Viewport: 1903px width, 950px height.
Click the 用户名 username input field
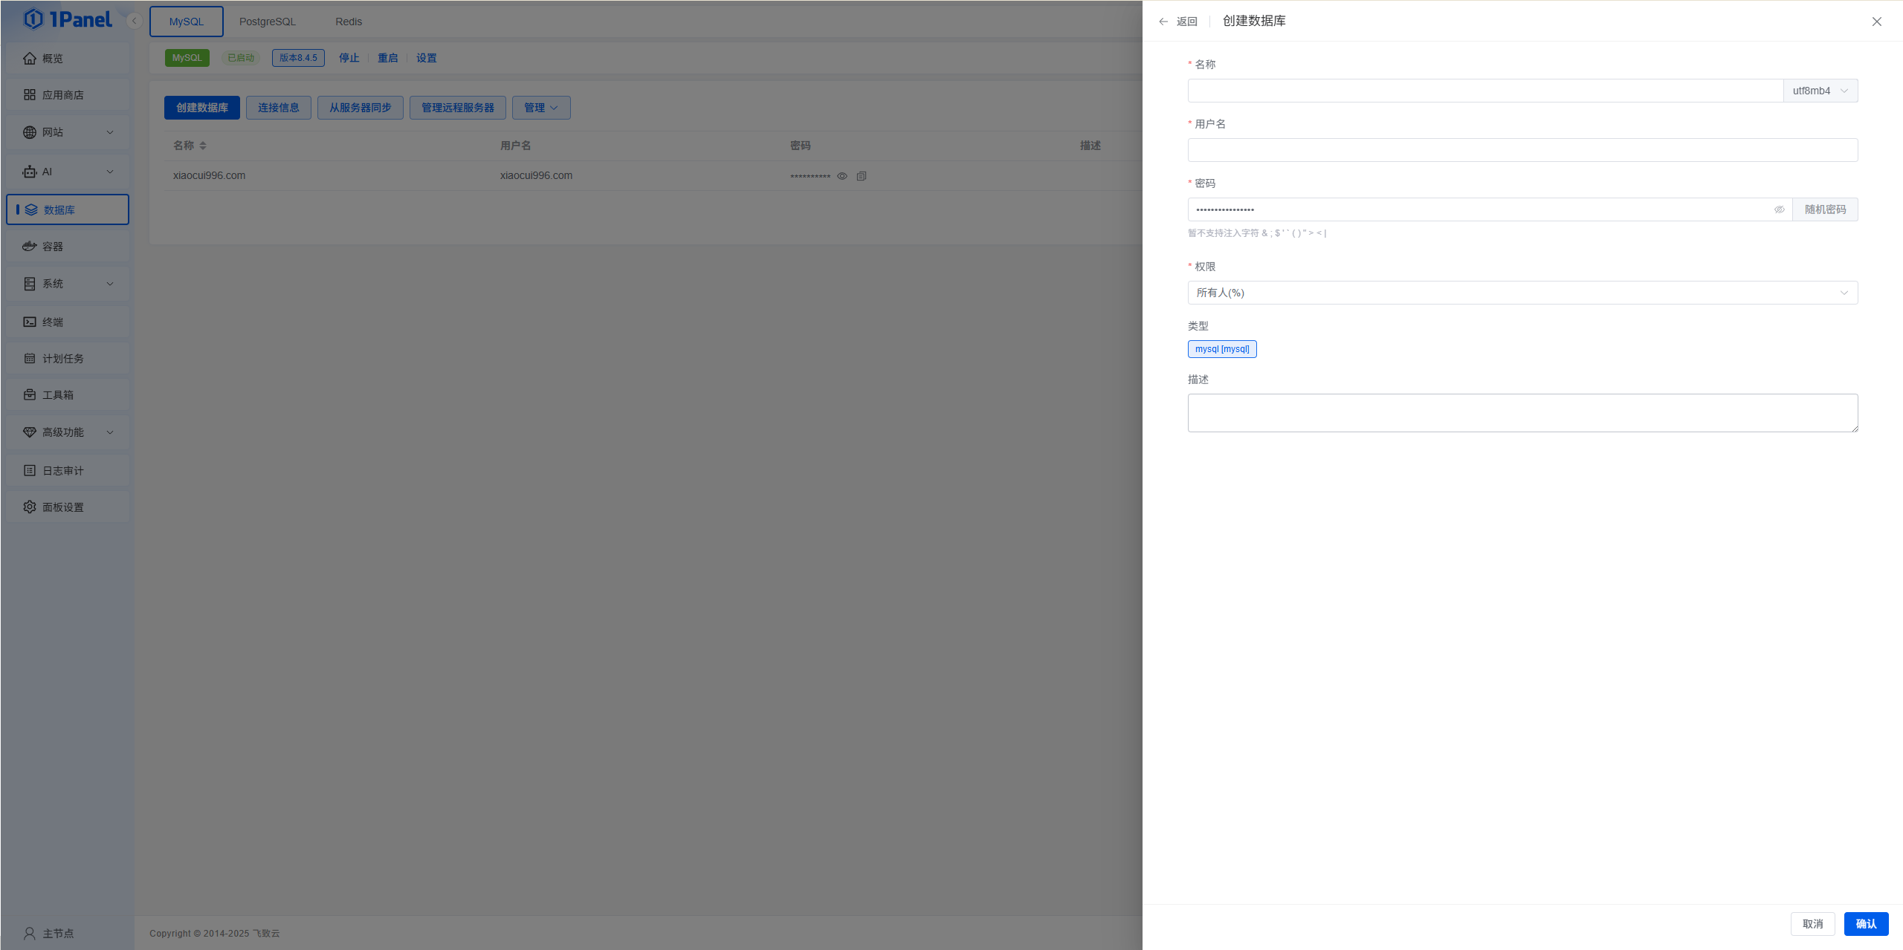coord(1522,150)
